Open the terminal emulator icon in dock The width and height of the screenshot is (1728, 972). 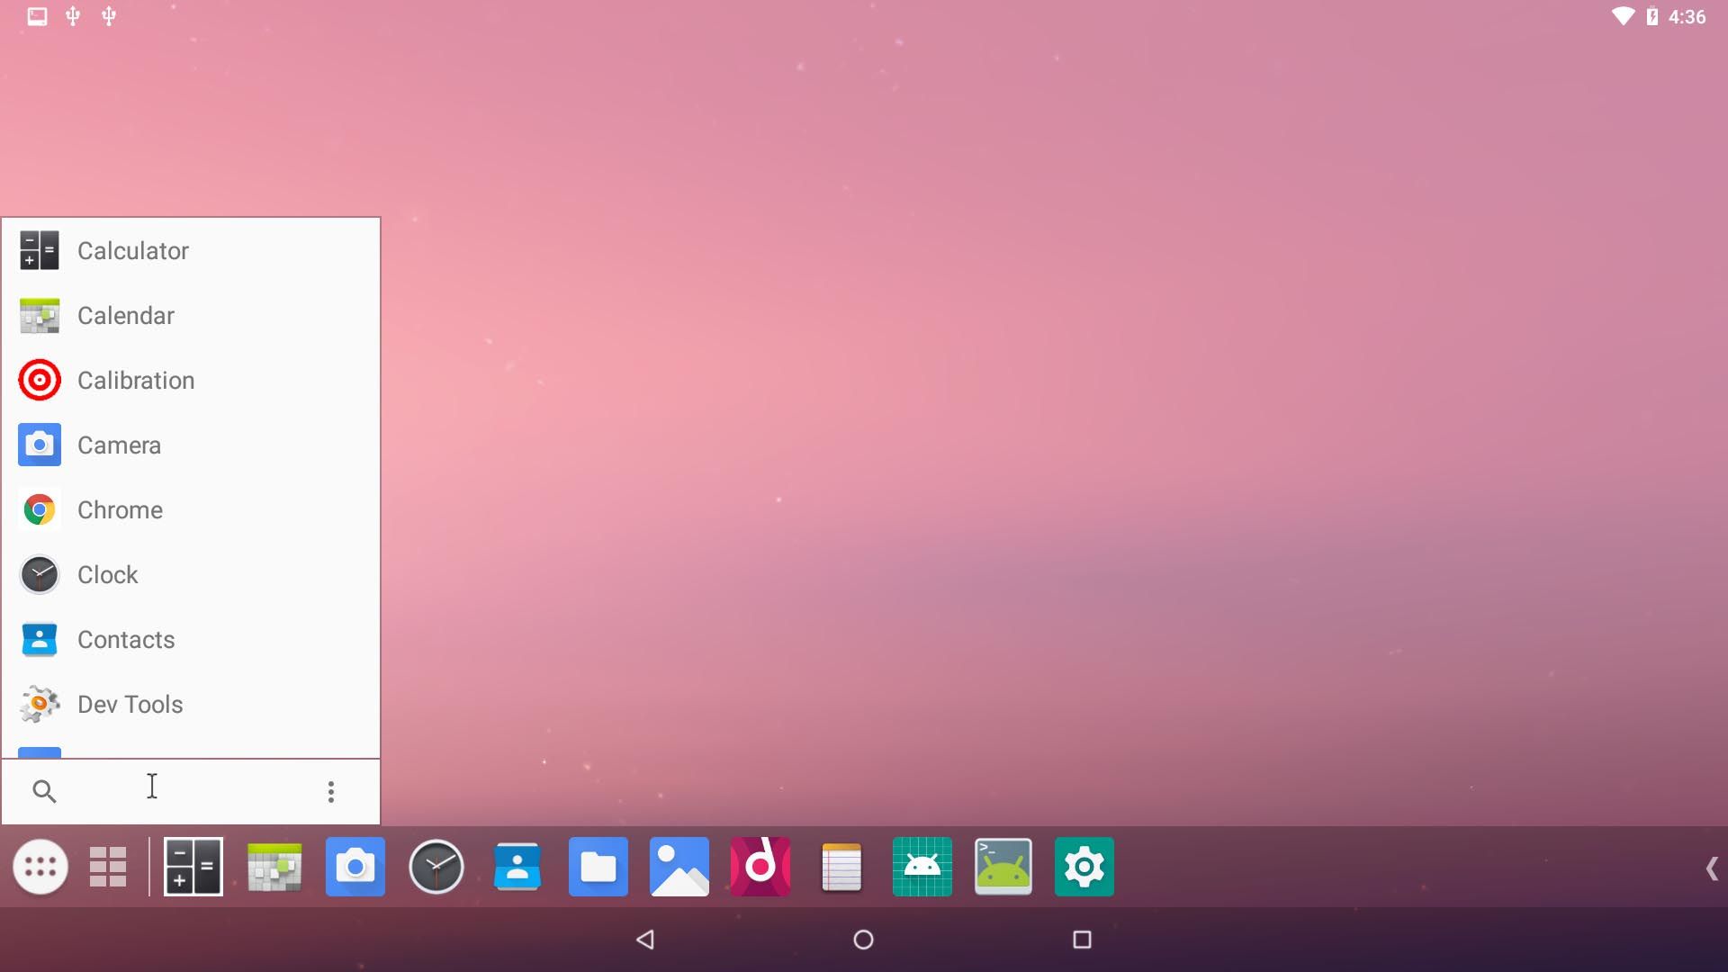(1004, 867)
